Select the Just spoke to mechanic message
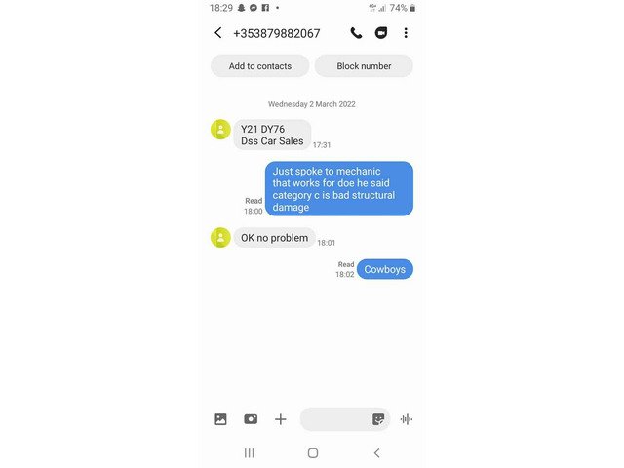 pyautogui.click(x=339, y=188)
